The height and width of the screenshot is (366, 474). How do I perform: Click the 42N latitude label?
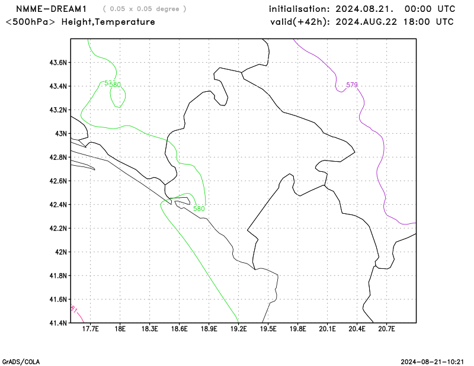(x=61, y=252)
